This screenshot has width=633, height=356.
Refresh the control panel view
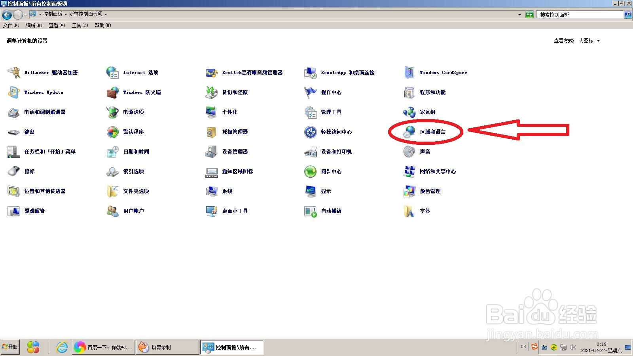(529, 15)
